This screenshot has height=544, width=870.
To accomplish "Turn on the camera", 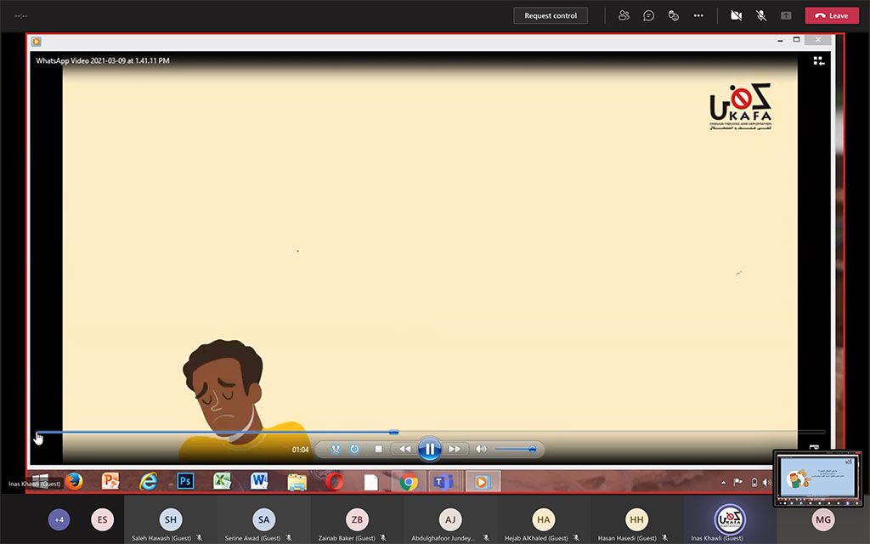I will click(736, 15).
